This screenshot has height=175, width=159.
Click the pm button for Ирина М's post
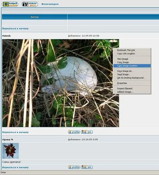point(87,167)
